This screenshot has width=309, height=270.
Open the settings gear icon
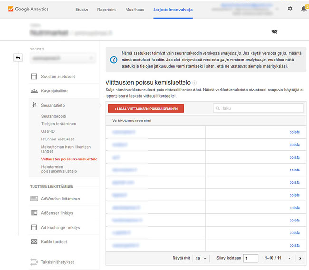[x=290, y=9]
